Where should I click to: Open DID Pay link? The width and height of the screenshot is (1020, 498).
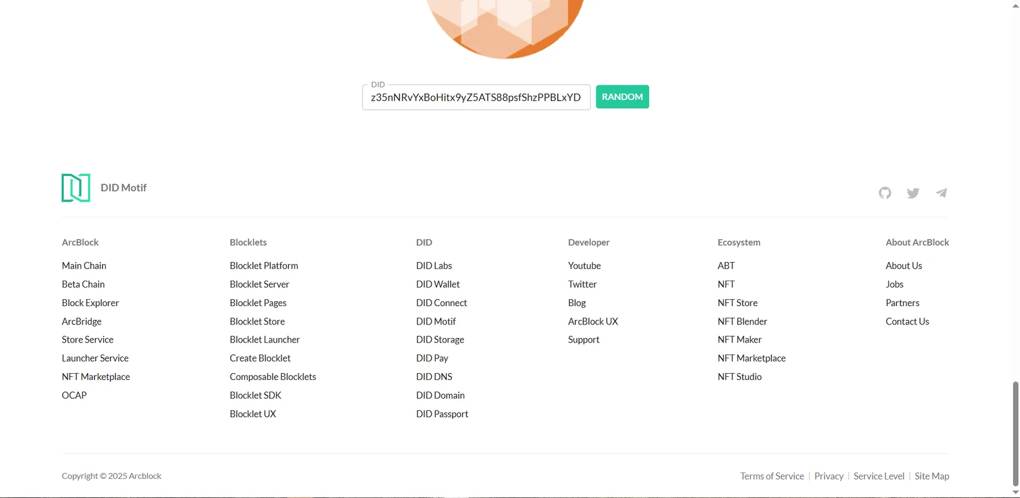click(x=432, y=358)
